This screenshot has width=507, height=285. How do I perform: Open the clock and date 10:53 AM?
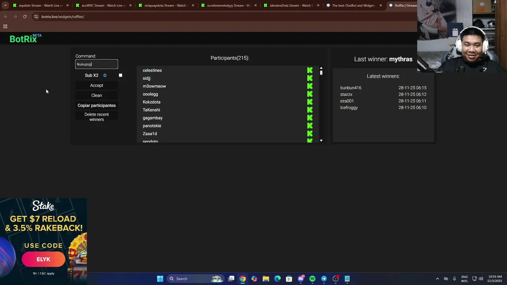tap(496, 279)
